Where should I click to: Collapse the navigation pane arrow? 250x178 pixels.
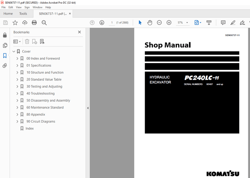click(87, 108)
